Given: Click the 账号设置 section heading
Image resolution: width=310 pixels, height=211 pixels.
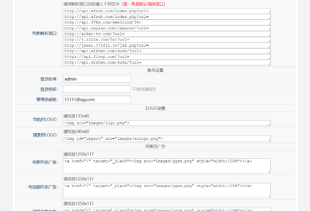Looking at the screenshot, I should pos(155,70).
